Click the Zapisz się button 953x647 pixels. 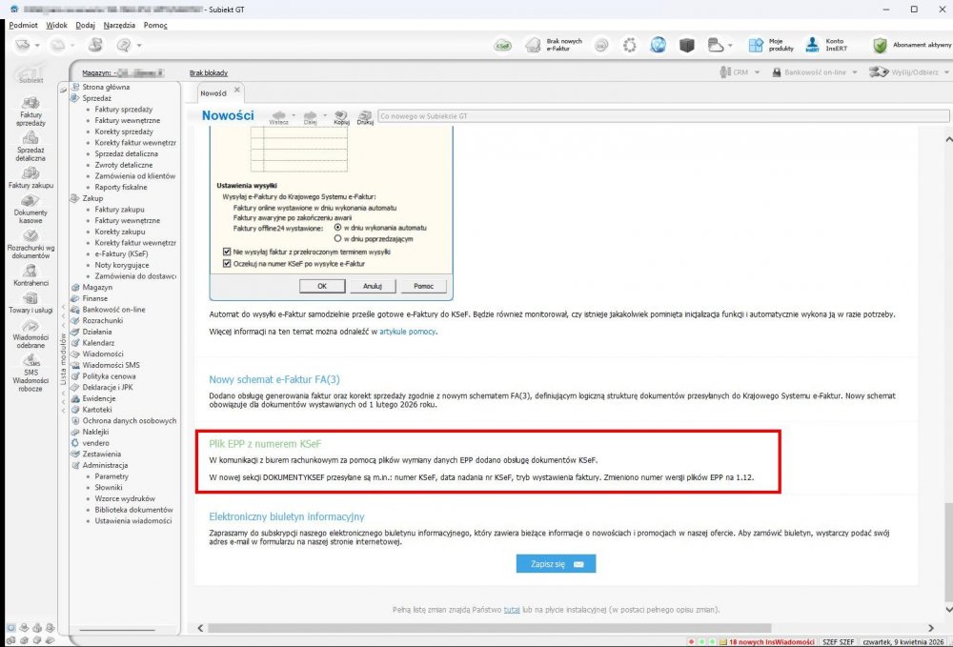click(x=556, y=564)
